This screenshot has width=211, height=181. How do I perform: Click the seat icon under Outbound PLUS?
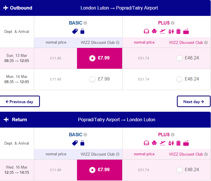coord(154,31)
